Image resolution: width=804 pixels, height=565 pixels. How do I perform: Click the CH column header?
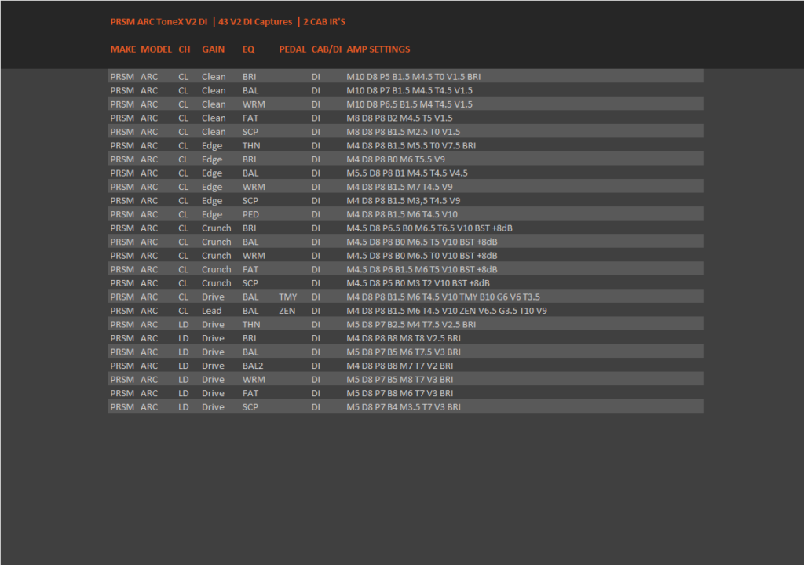click(185, 49)
